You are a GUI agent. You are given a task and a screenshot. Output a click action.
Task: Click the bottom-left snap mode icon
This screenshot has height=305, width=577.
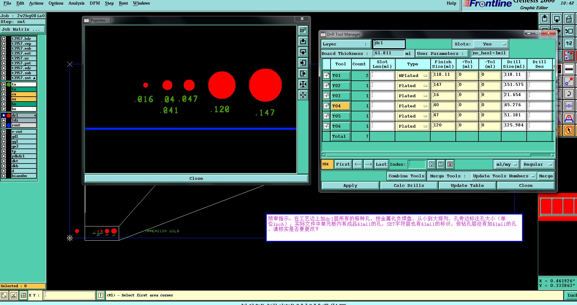[x=4, y=295]
